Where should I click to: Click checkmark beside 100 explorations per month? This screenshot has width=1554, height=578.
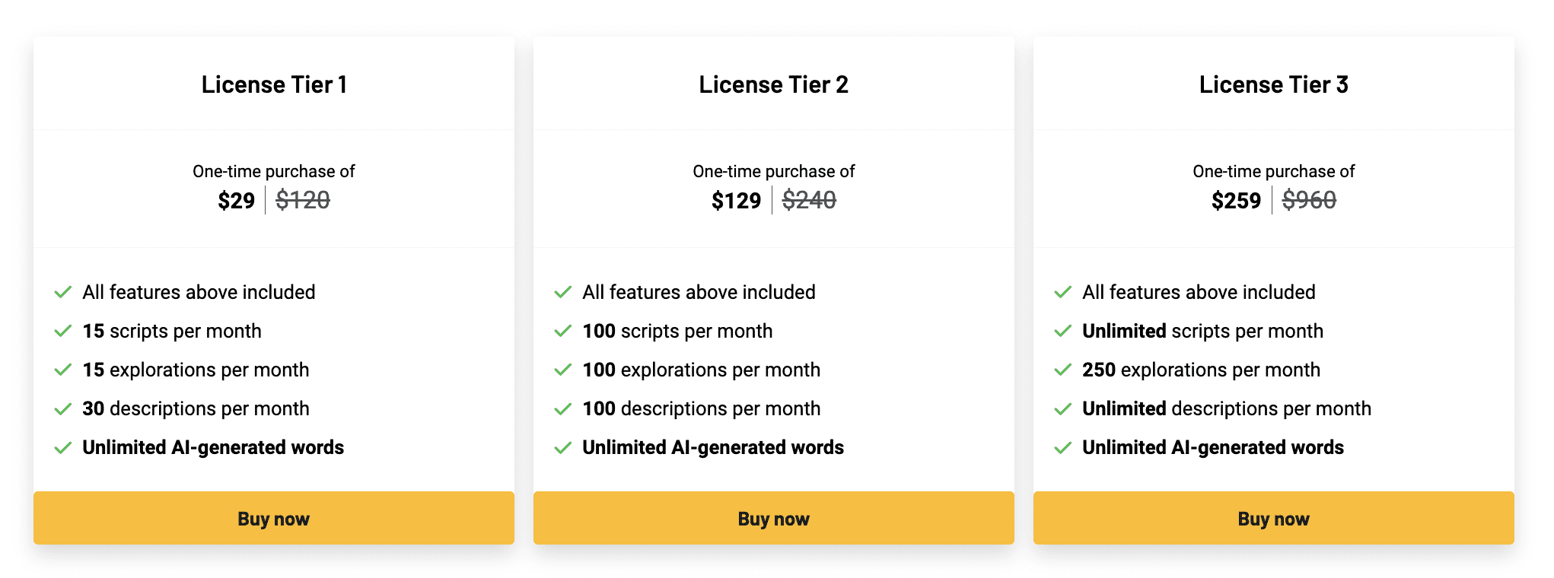click(563, 370)
